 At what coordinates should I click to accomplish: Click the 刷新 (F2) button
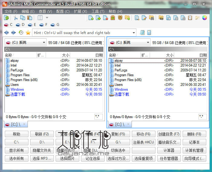pyautogui.click(x=42, y=134)
